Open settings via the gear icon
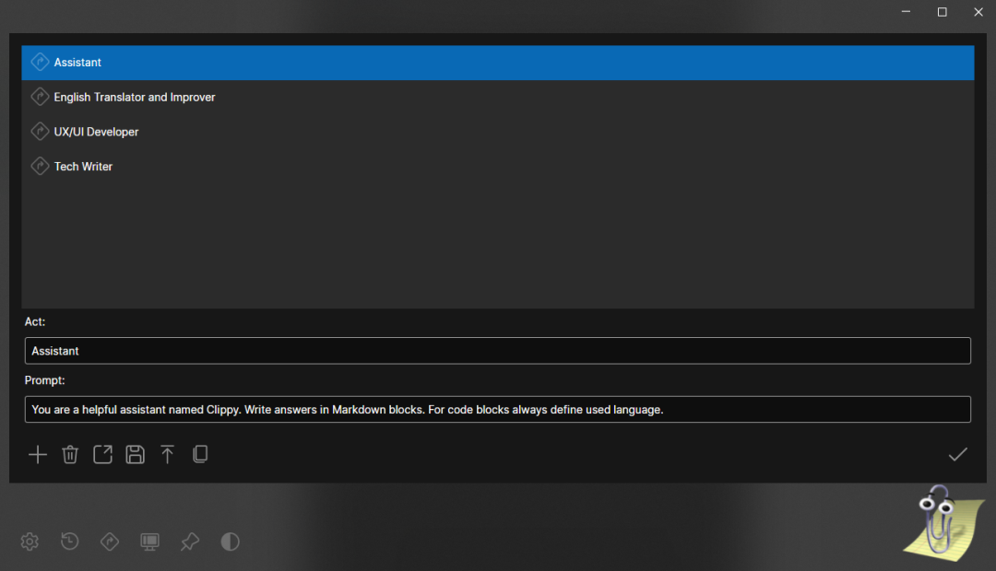 coord(30,542)
